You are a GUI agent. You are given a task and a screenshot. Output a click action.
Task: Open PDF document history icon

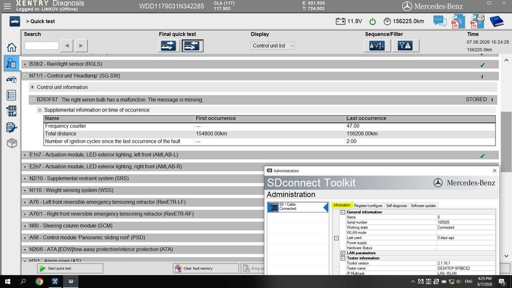pyautogui.click(x=458, y=21)
